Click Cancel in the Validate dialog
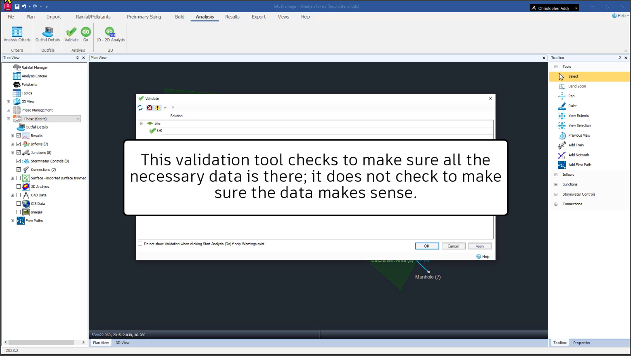 pyautogui.click(x=453, y=246)
